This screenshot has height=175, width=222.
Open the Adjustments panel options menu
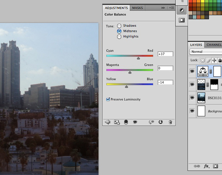171,8
